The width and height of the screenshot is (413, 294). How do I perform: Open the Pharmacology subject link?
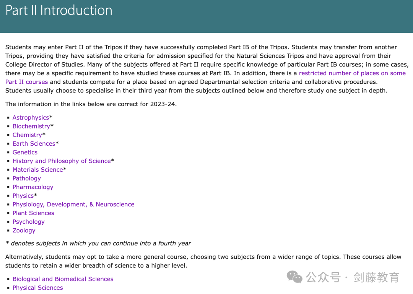[33, 187]
